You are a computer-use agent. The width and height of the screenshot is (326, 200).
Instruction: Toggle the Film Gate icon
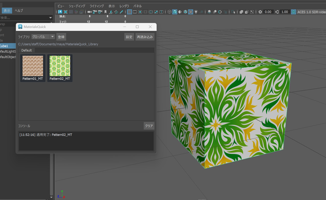(x=135, y=12)
